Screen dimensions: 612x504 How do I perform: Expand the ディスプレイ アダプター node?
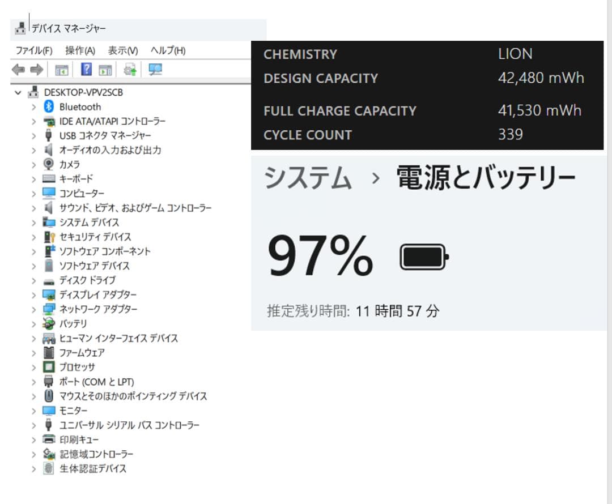point(35,294)
